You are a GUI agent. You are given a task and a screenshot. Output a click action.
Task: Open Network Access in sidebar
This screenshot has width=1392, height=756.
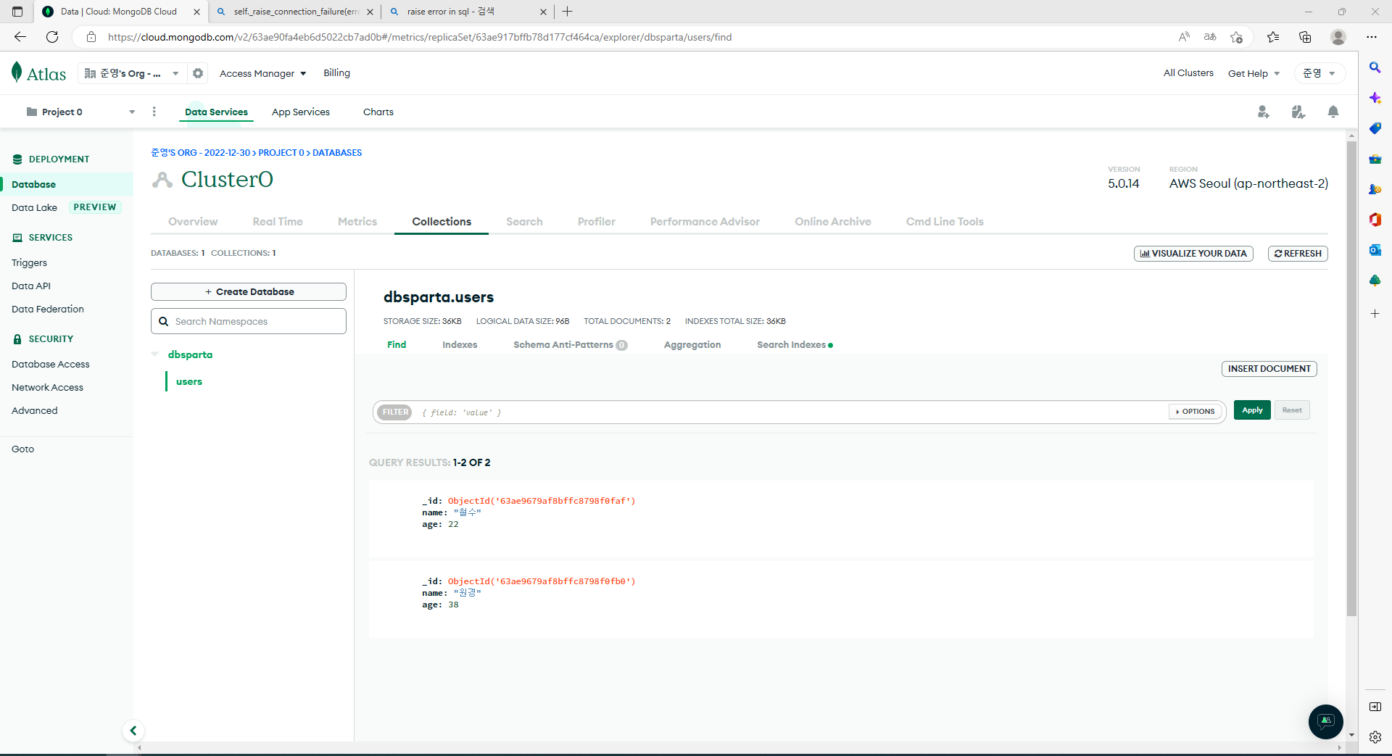point(47,387)
